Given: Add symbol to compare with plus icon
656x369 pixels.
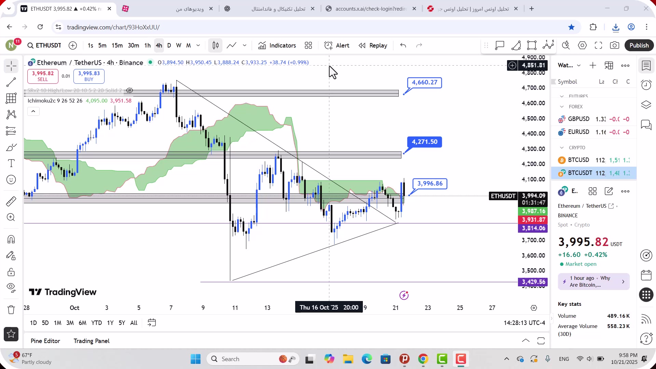Looking at the screenshot, I should coord(73,45).
